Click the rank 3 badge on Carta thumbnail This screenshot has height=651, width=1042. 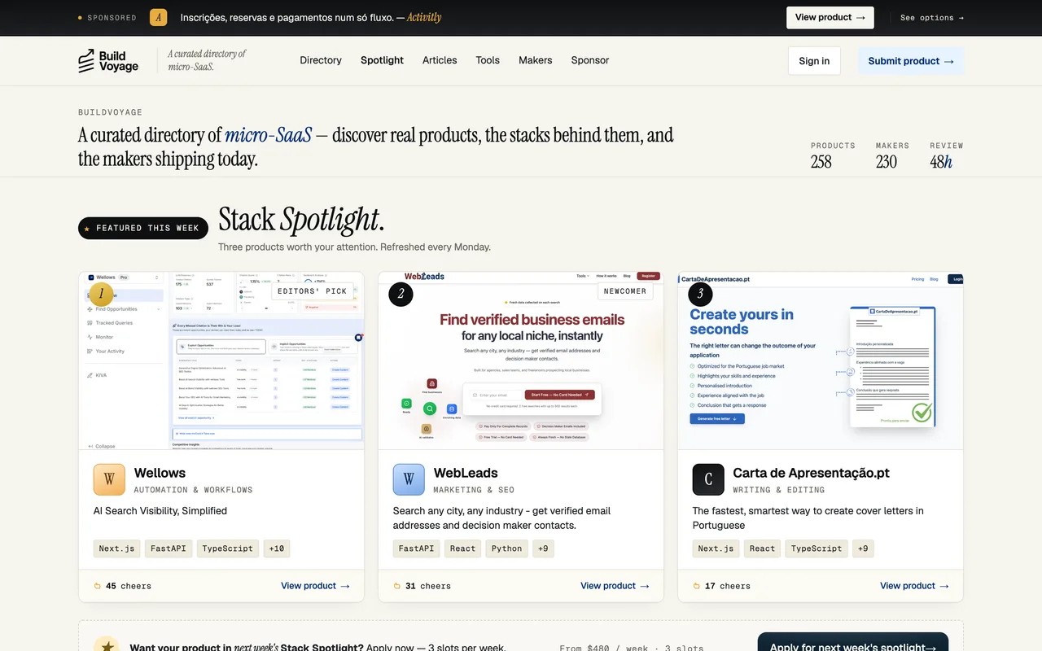coord(700,294)
